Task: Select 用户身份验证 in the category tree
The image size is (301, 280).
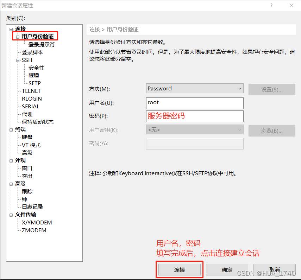Action: click(x=38, y=37)
